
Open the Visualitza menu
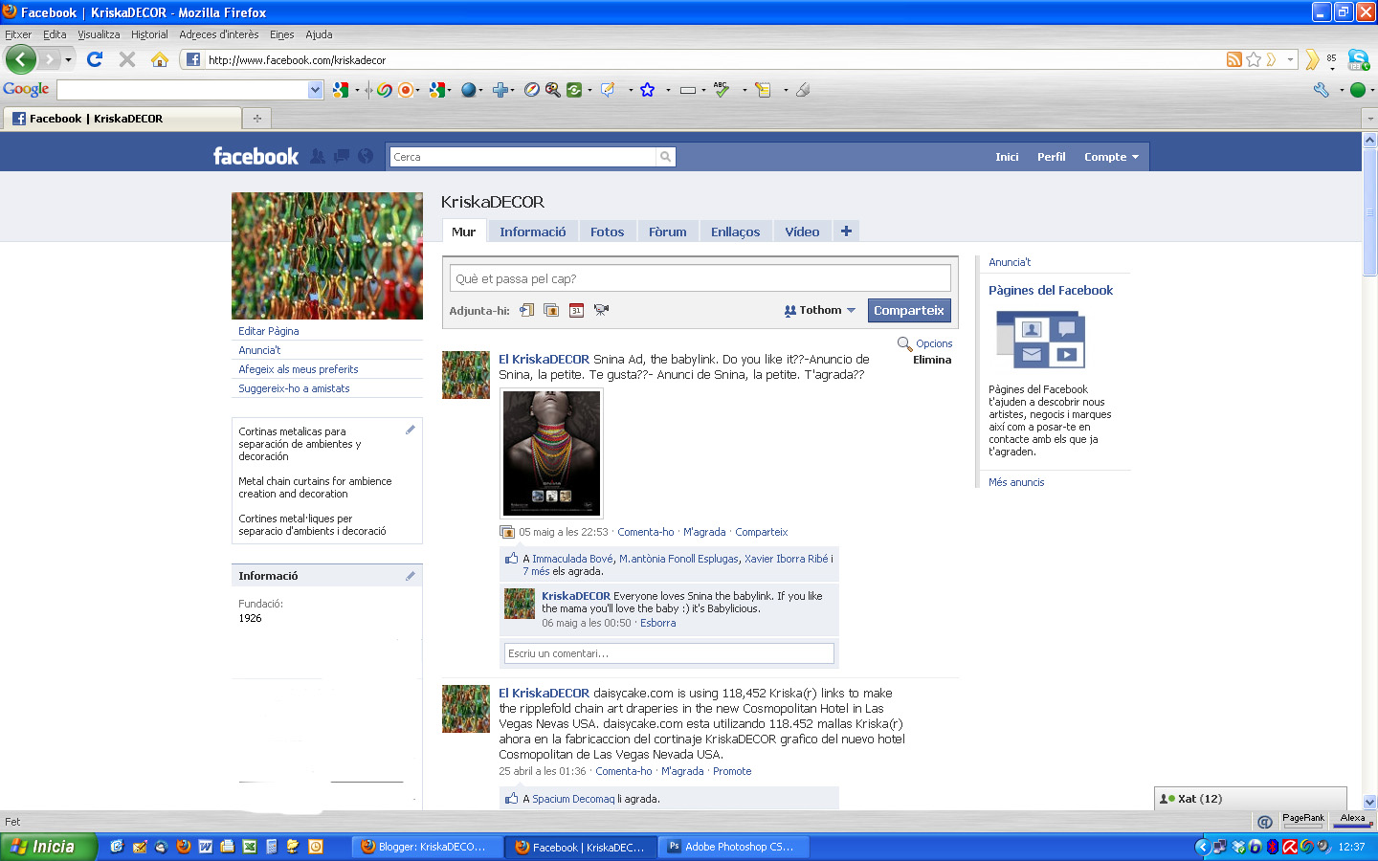tap(99, 34)
